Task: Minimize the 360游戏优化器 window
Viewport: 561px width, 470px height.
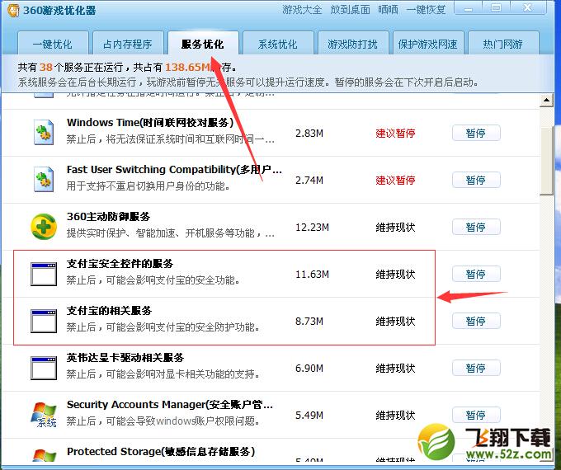Action: click(469, 8)
